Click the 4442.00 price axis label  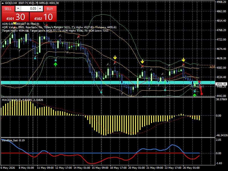point(221,96)
